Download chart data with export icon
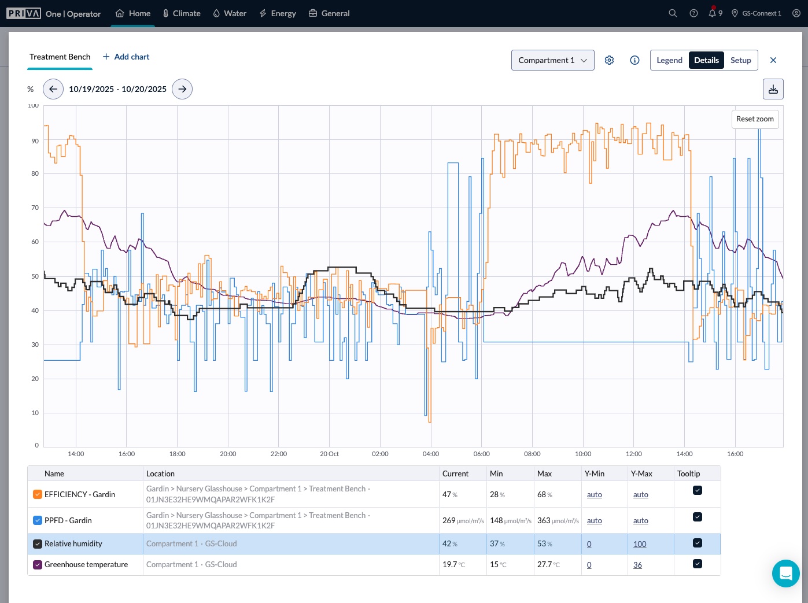Viewport: 808px width, 603px height. pos(773,89)
